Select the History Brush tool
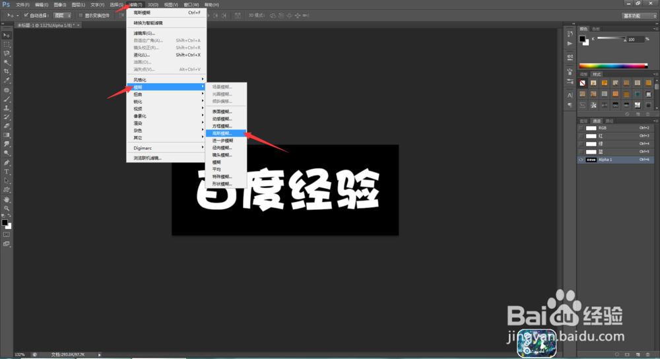Image resolution: width=660 pixels, height=359 pixels. click(x=7, y=117)
